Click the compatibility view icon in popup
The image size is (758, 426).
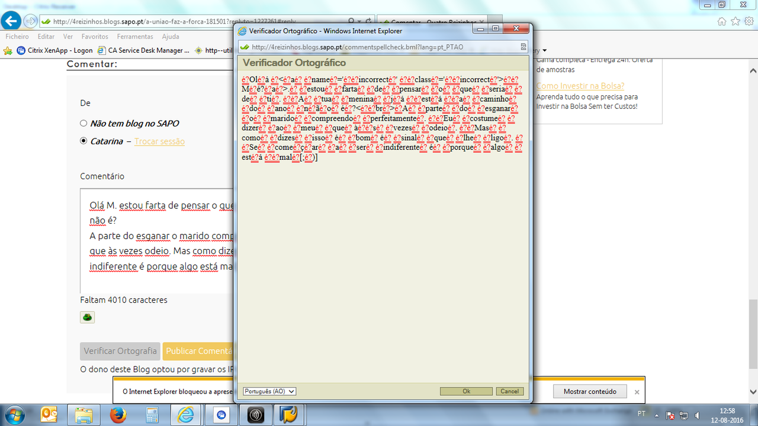[523, 47]
